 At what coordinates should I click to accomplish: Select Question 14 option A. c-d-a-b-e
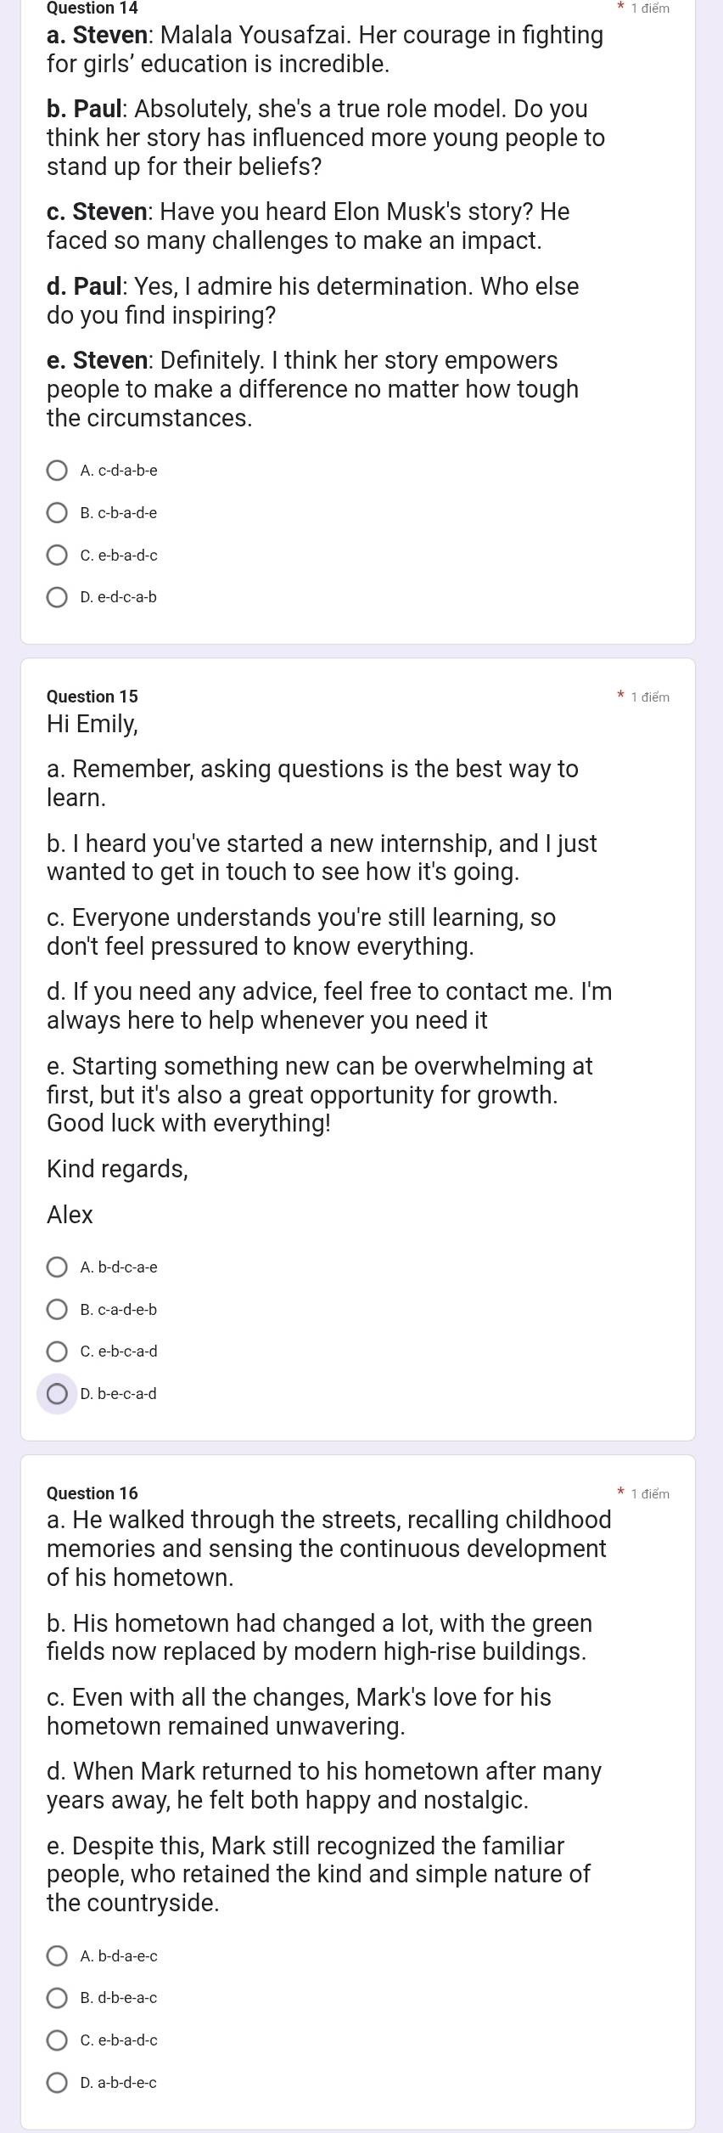click(57, 471)
